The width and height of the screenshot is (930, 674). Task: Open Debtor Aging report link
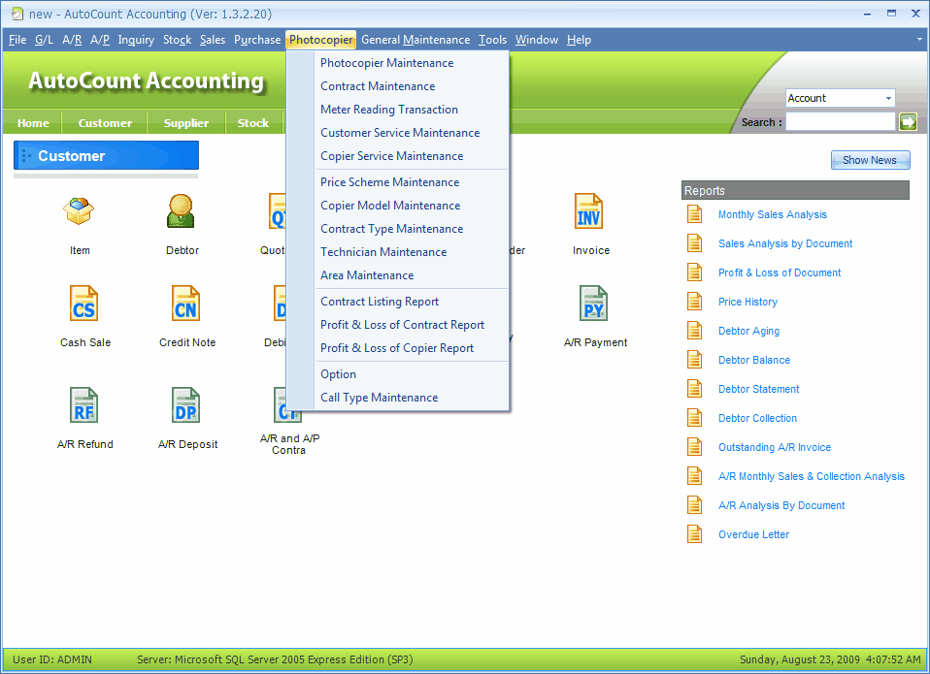click(x=748, y=331)
